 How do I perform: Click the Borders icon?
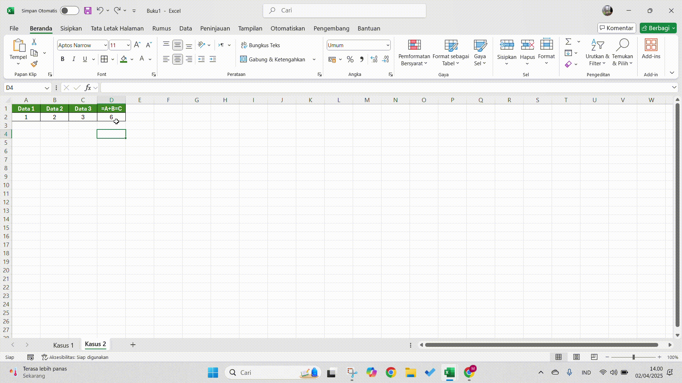[x=104, y=59]
